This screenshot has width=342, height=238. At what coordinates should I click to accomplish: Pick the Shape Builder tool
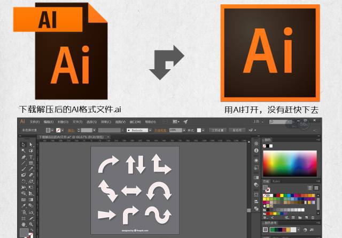click(x=24, y=193)
